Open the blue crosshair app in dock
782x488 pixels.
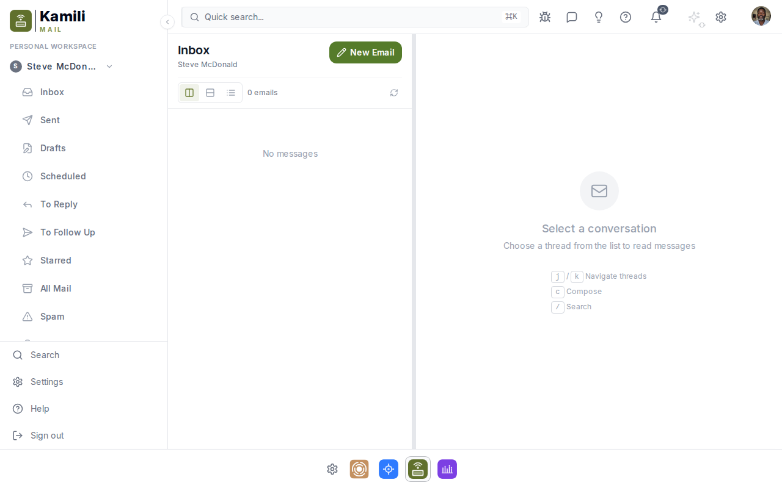point(389,469)
